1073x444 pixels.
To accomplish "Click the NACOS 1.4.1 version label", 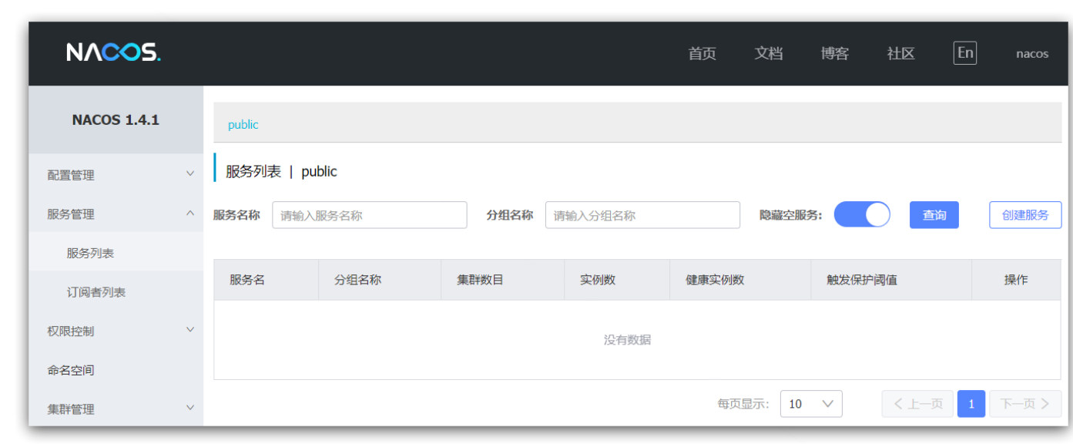I will [116, 120].
